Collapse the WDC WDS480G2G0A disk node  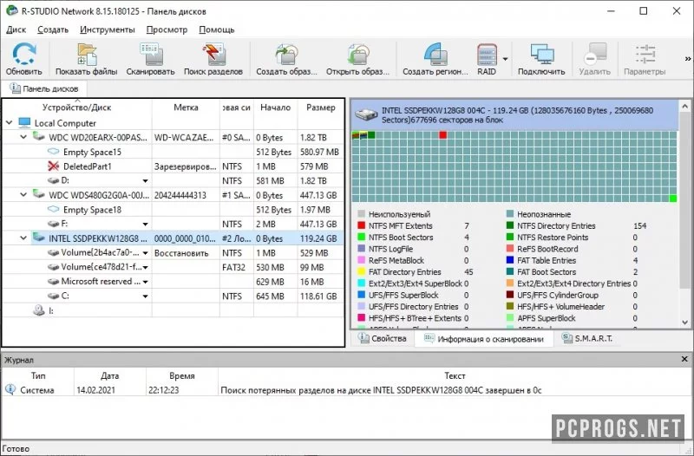(24, 194)
